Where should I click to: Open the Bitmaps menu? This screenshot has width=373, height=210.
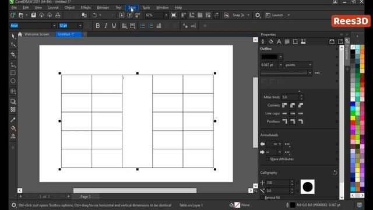[x=103, y=8]
